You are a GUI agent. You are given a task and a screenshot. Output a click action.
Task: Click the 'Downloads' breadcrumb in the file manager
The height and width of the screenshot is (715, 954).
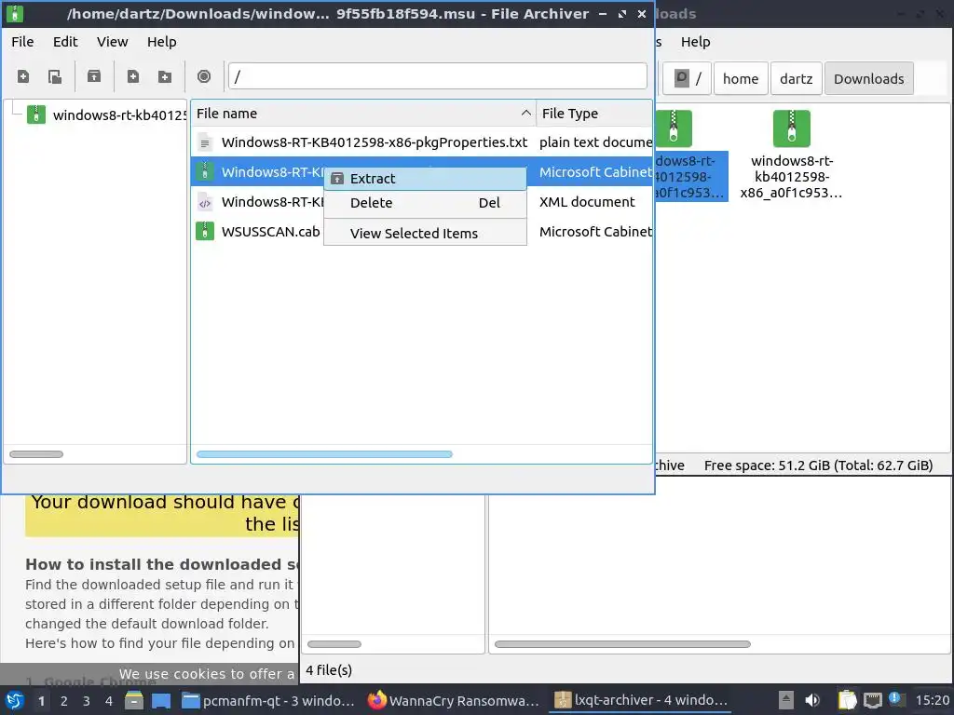(869, 79)
